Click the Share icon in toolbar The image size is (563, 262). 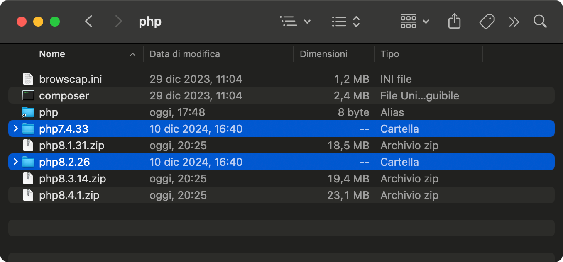pos(455,22)
